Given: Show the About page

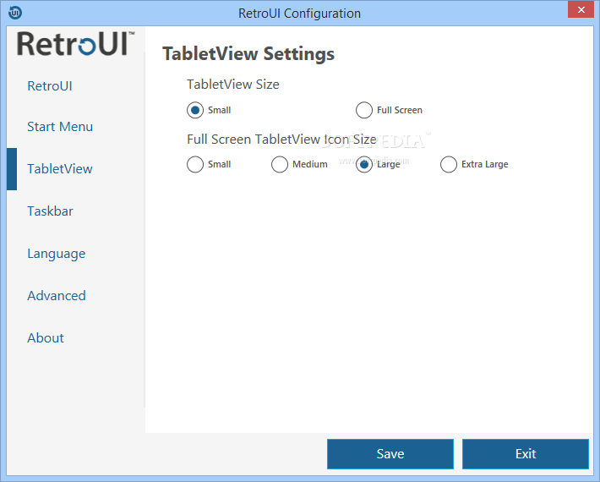Looking at the screenshot, I should (x=46, y=337).
